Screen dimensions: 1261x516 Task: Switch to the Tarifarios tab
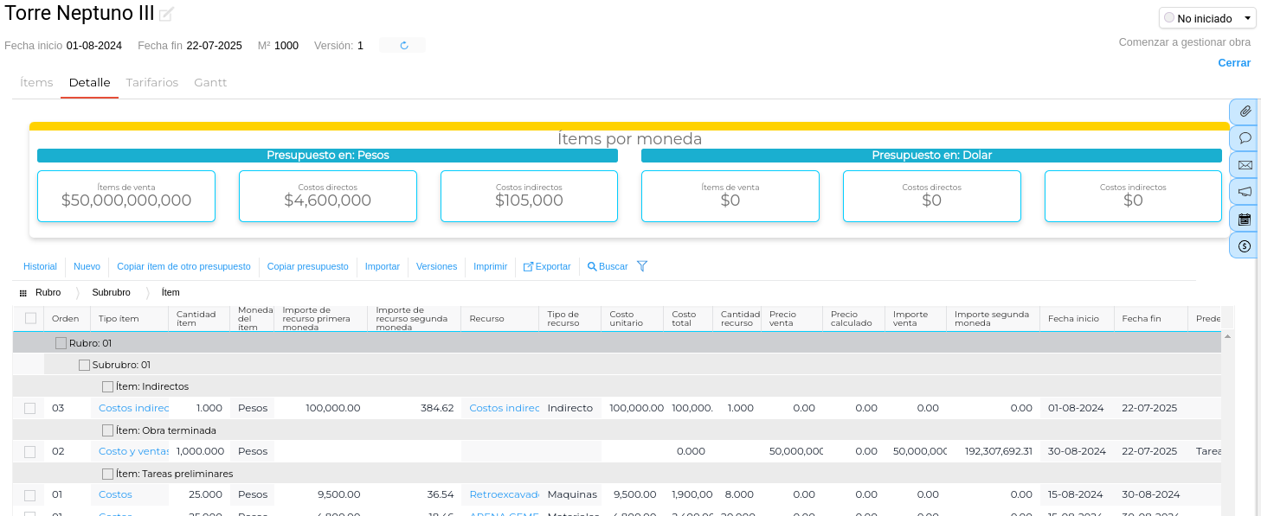(x=152, y=83)
